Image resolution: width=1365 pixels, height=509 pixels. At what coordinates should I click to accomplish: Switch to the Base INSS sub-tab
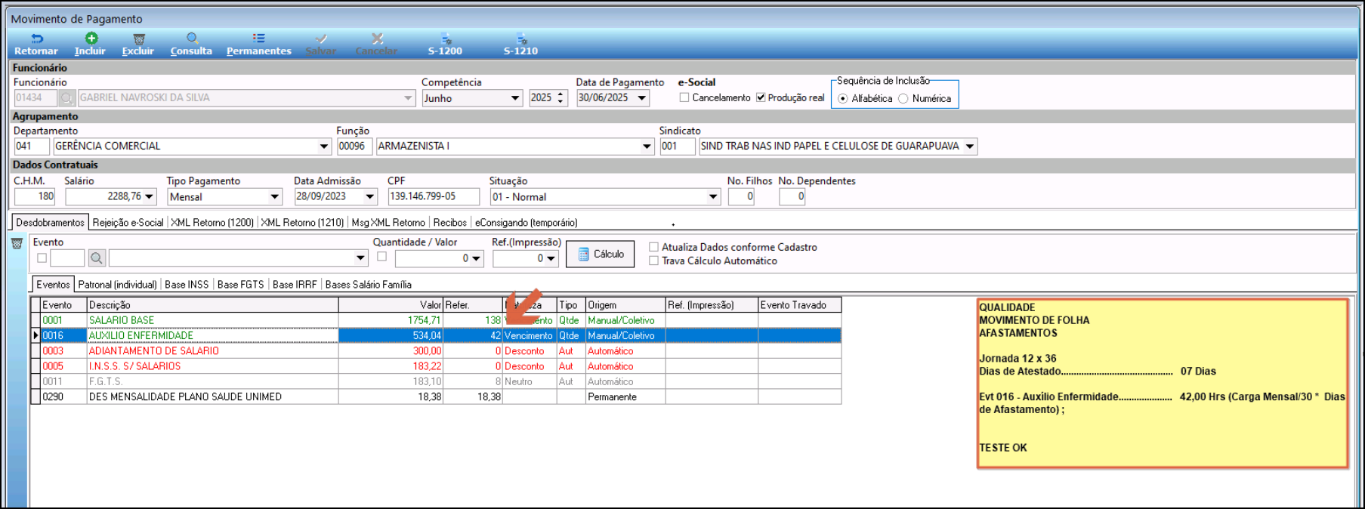(x=187, y=285)
